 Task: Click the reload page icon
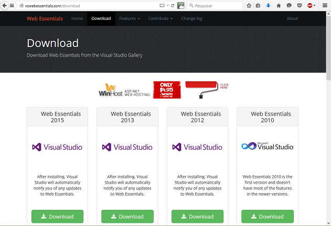point(173,6)
